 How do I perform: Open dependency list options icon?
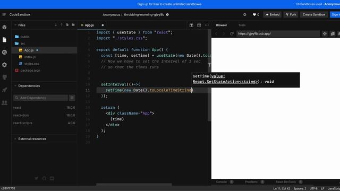(x=72, y=98)
